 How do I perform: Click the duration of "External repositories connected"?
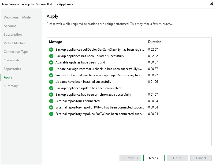click(x=153, y=101)
